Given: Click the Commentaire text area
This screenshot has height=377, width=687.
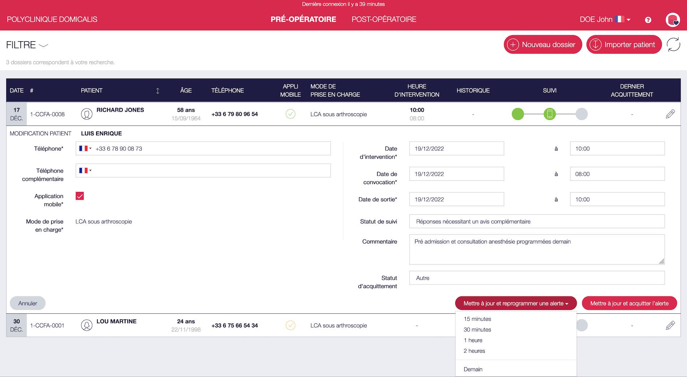Looking at the screenshot, I should pyautogui.click(x=537, y=249).
